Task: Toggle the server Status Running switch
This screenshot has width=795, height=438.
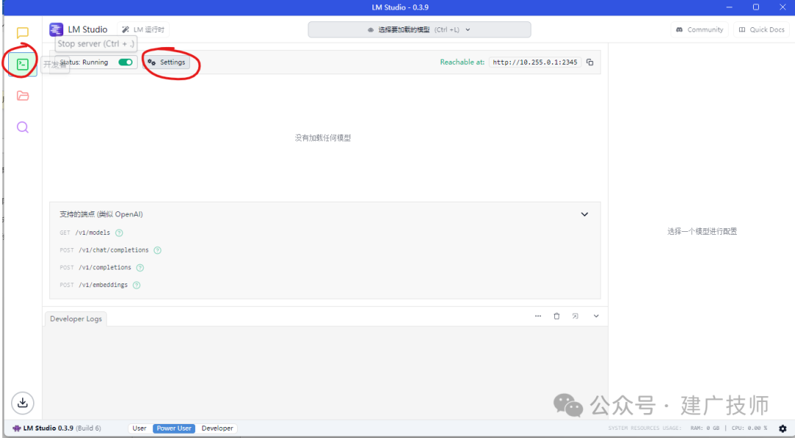Action: (125, 63)
